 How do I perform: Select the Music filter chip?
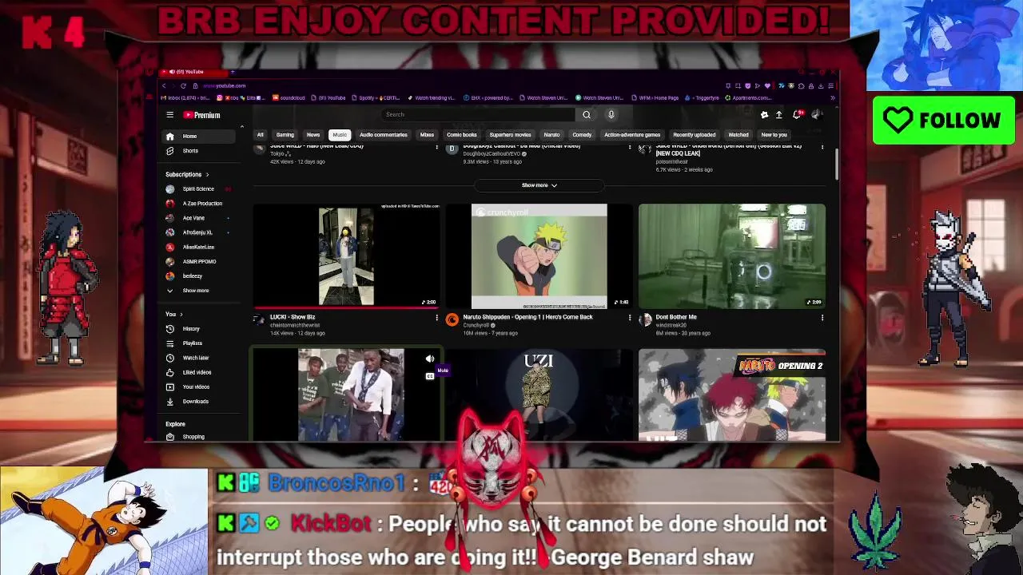point(340,135)
